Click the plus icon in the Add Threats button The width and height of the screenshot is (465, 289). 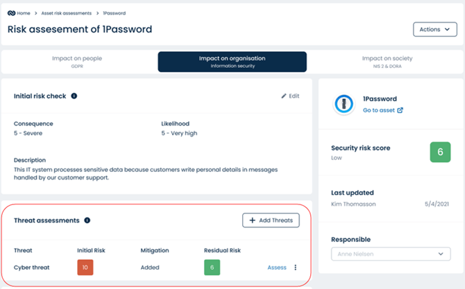(253, 220)
